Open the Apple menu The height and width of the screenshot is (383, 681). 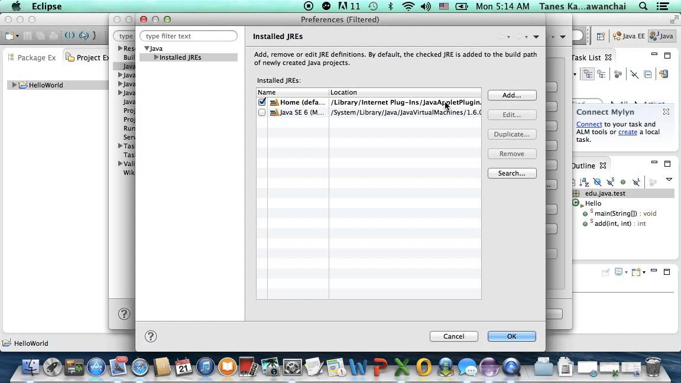tap(16, 6)
